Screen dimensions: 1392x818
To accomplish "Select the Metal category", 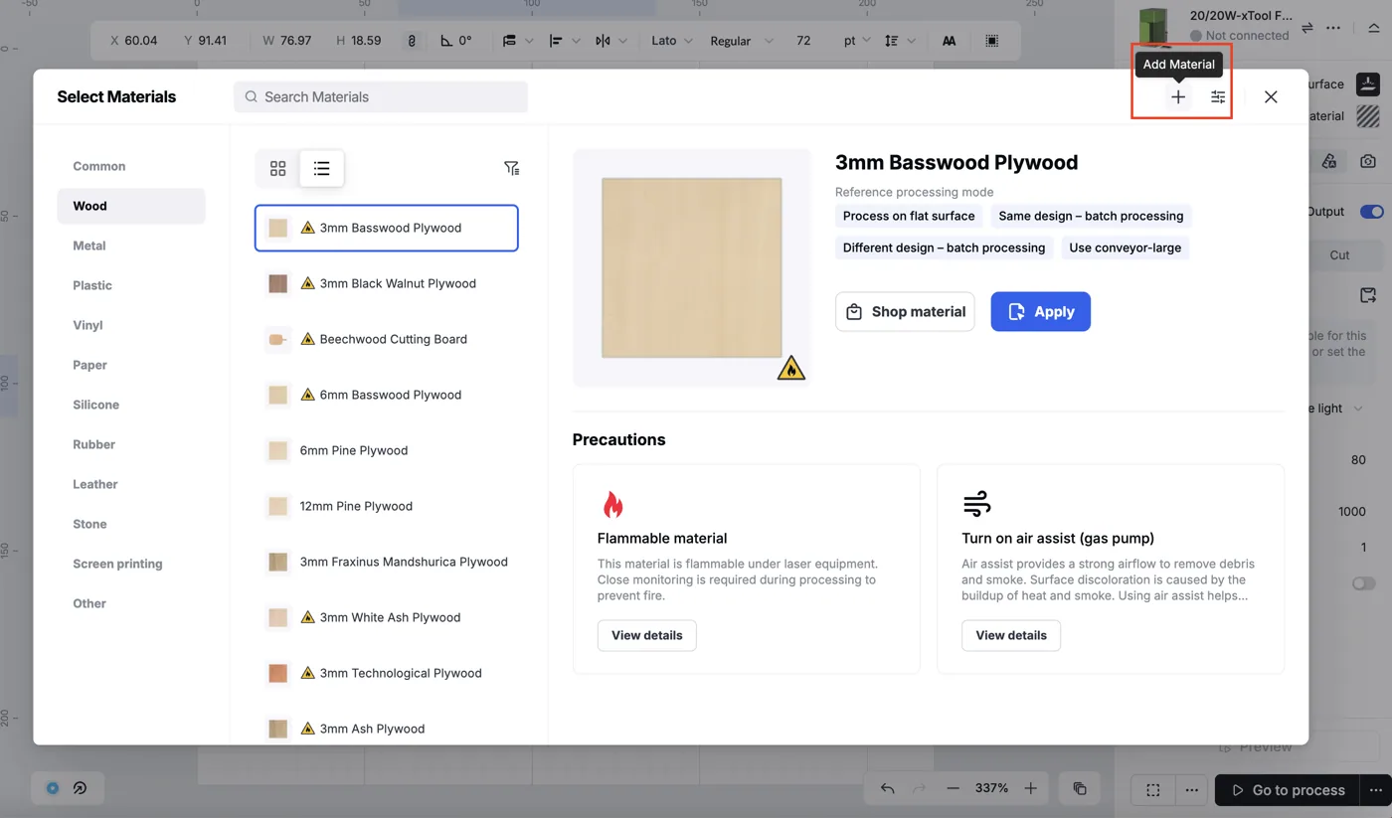I will [x=131, y=245].
